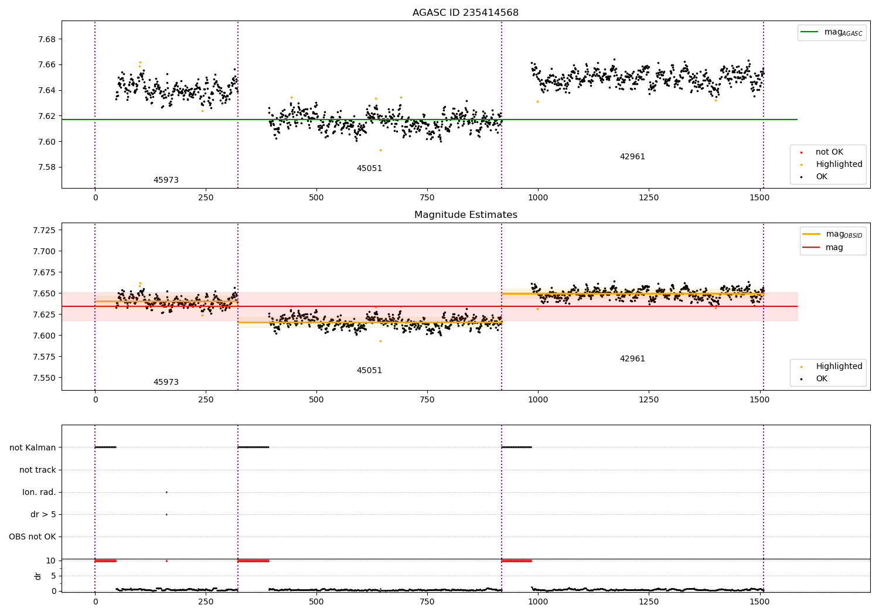Click the horizontal red mag line

click(430, 306)
